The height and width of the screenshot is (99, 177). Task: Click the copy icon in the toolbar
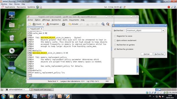coord(92,24)
